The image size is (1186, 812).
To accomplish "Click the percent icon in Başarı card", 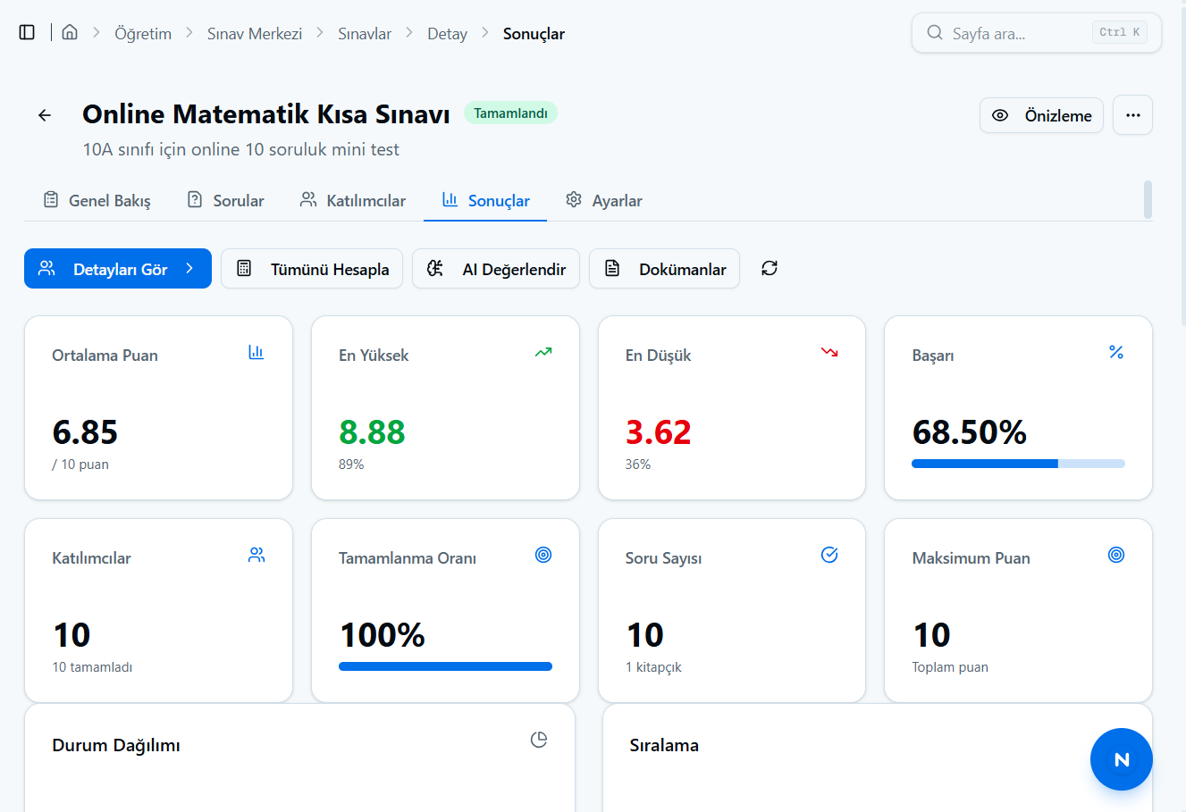I will 1116,352.
